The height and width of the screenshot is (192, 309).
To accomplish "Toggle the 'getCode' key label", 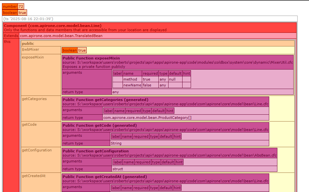I will pos(29,124).
